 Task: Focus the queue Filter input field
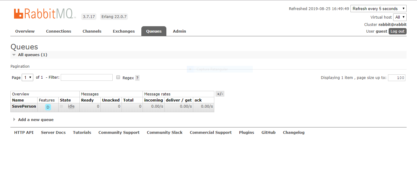click(87, 77)
